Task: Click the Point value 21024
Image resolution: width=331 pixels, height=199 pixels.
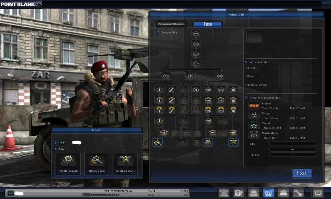Action: 184,191
